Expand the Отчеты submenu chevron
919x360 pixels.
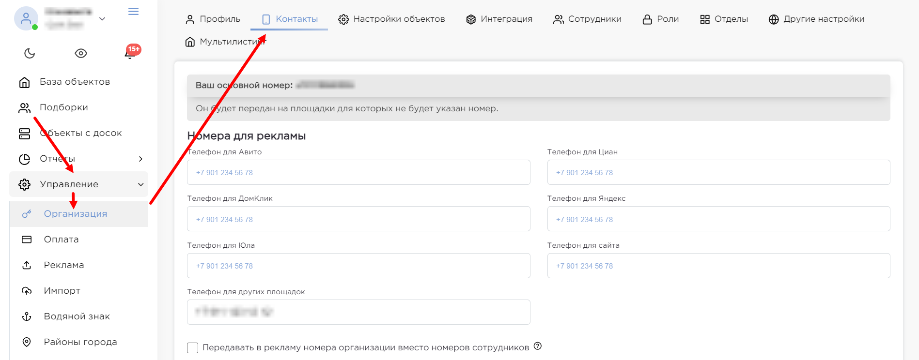pyautogui.click(x=140, y=159)
